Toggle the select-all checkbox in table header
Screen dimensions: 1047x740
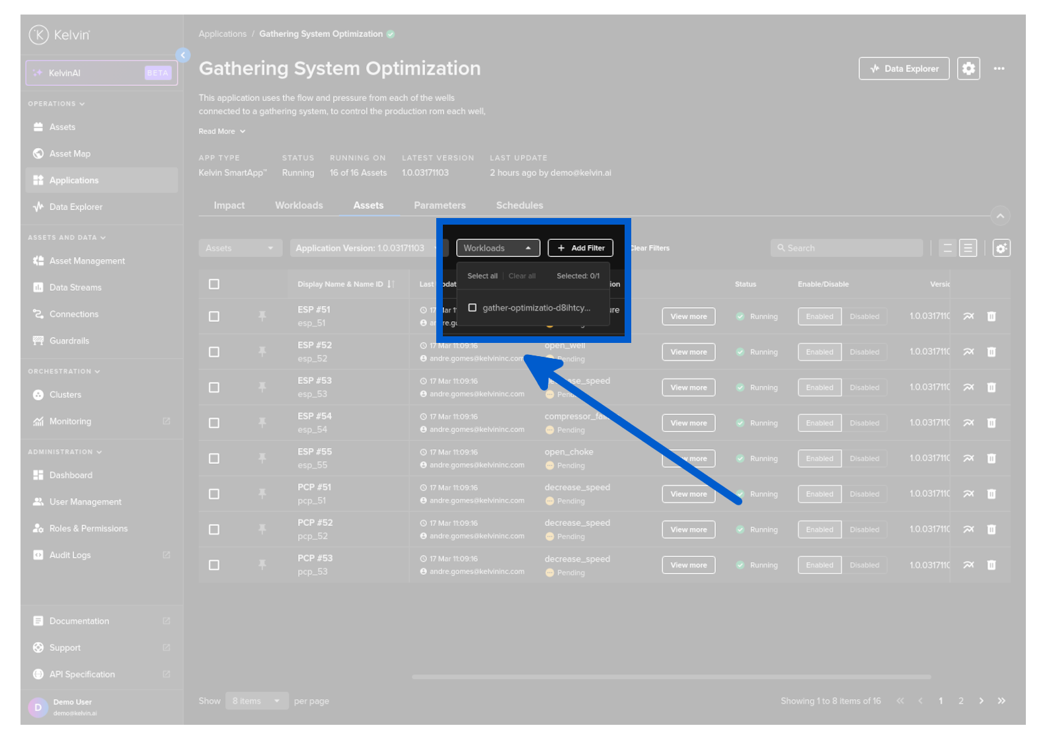tap(214, 284)
